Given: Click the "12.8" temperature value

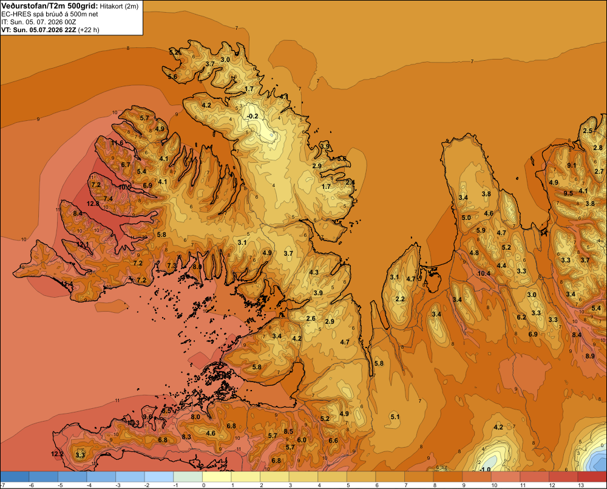Looking at the screenshot, I should tap(93, 204).
